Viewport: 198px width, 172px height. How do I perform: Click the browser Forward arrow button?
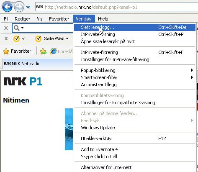click(19, 7)
